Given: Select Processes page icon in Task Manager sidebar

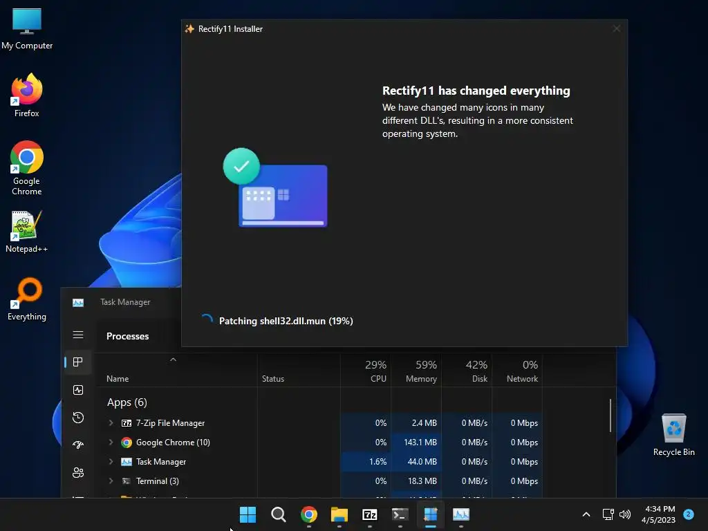Looking at the screenshot, I should click(78, 362).
